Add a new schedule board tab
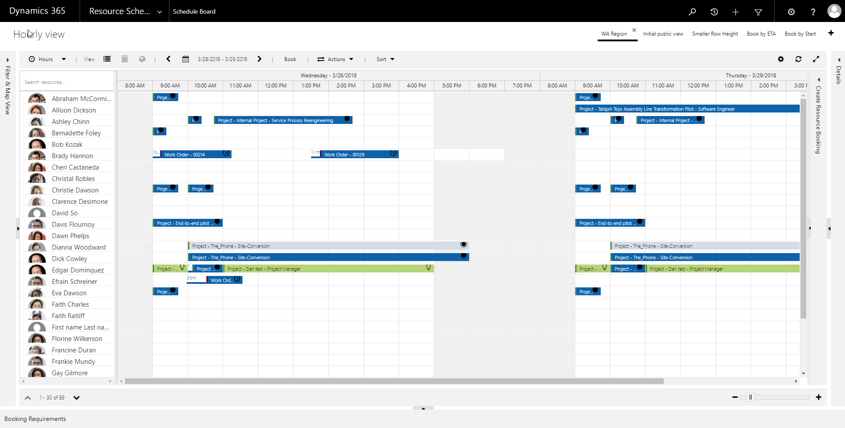This screenshot has width=845, height=428. tap(830, 33)
